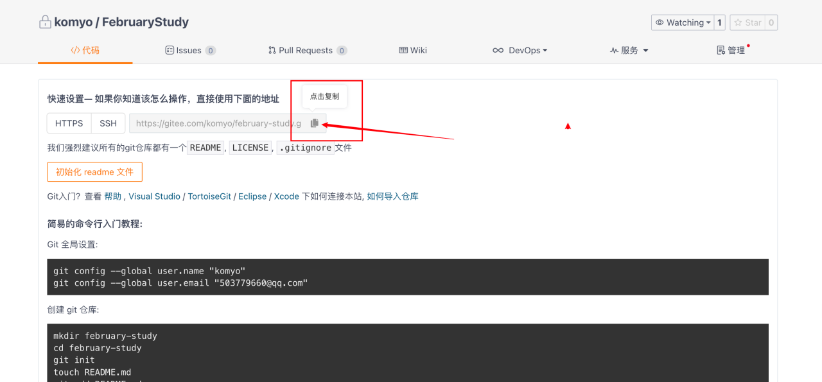The image size is (822, 382).
Task: Click the 管理 settings icon
Action: coord(721,50)
